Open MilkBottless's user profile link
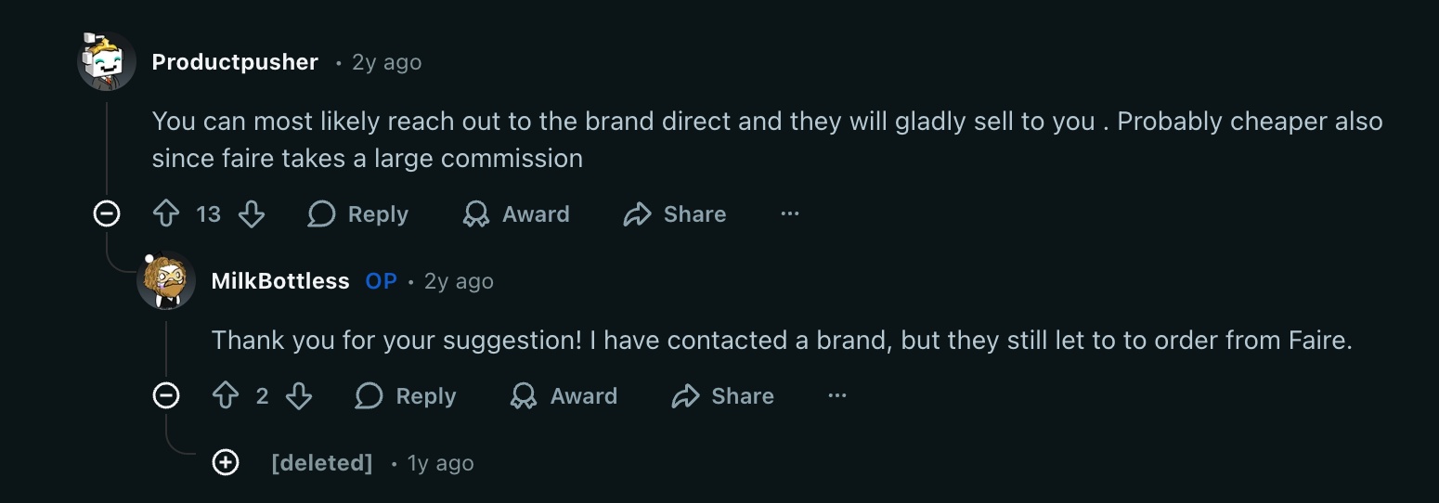Image resolution: width=1439 pixels, height=503 pixels. point(280,281)
